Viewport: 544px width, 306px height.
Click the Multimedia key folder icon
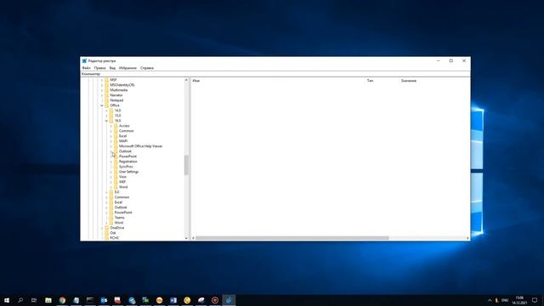(107, 90)
